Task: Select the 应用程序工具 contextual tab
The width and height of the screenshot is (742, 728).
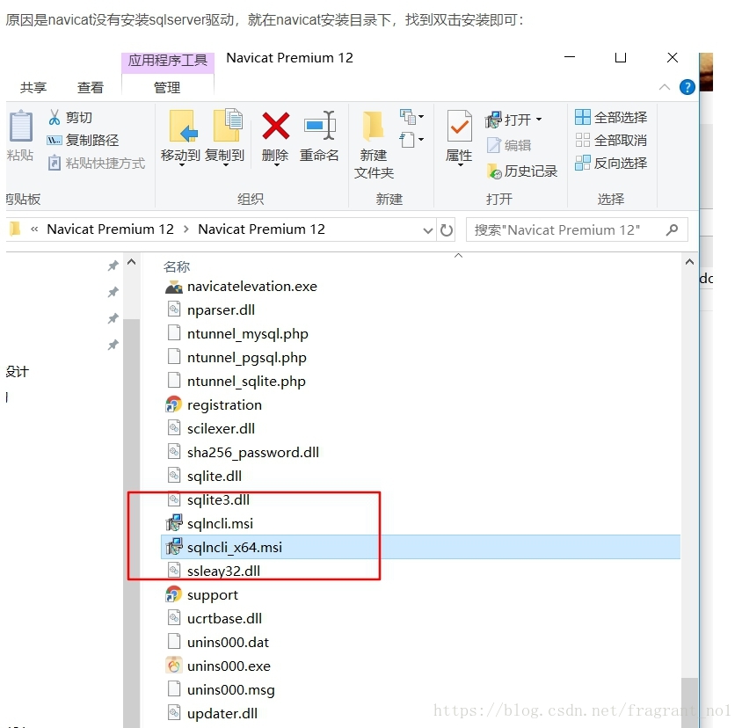Action: pyautogui.click(x=168, y=61)
